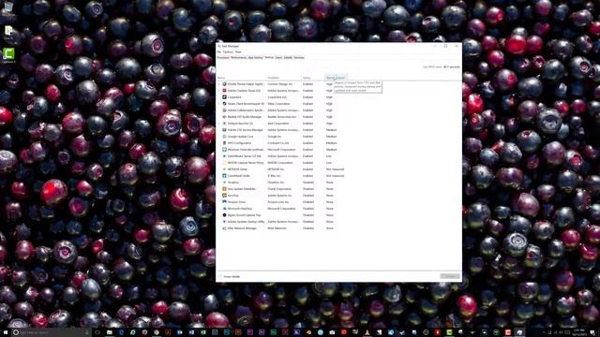Open the Windows Start button

point(6,332)
